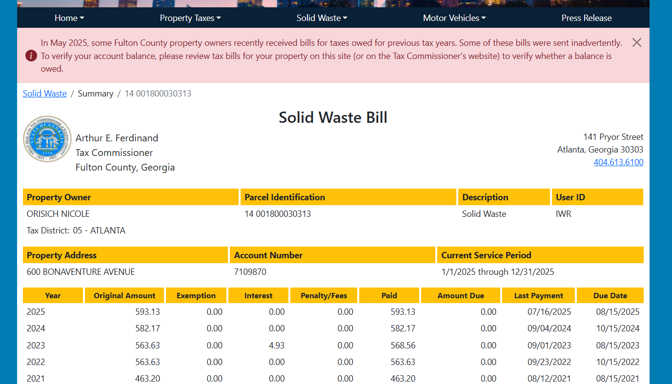Viewport: 672px width, 384px height.
Task: Dismiss the pink alert banner
Action: pos(636,42)
